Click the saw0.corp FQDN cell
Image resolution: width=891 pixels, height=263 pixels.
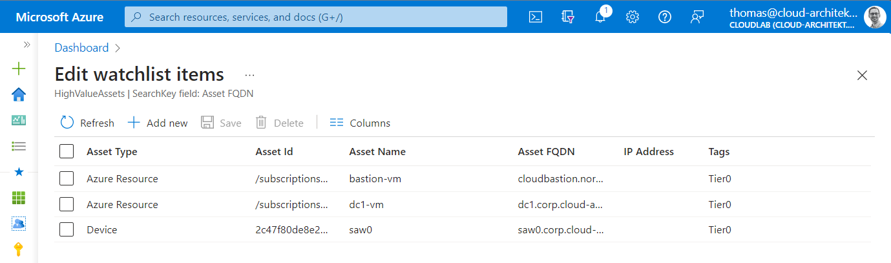point(561,229)
